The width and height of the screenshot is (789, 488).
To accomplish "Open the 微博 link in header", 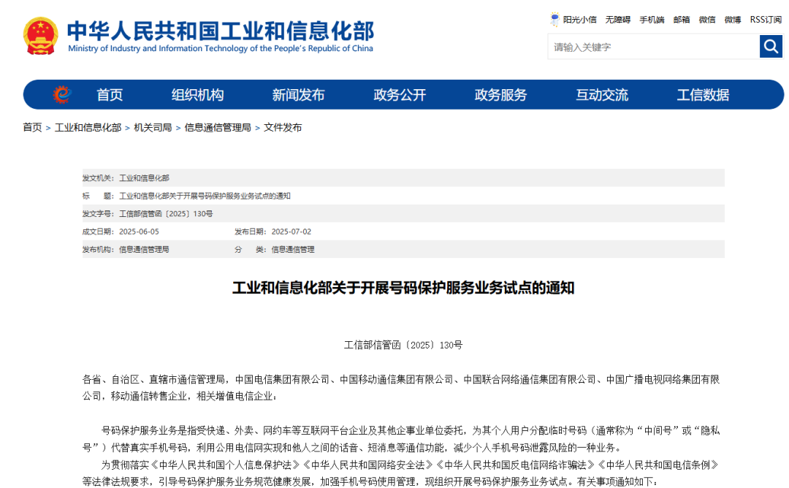I will pos(733,20).
